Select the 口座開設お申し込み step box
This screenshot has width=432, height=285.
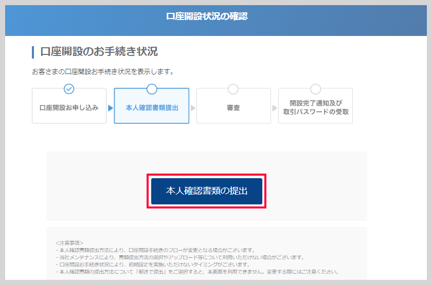tap(69, 106)
